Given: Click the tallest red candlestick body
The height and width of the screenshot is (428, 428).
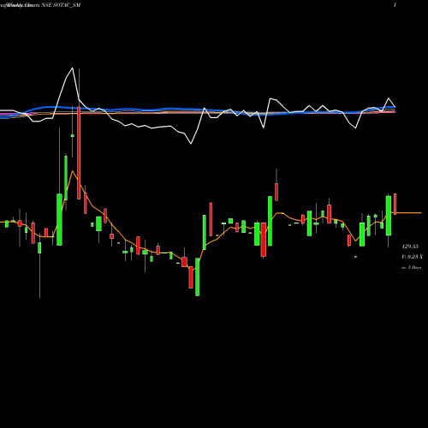Looking at the screenshot, I should [x=79, y=152].
